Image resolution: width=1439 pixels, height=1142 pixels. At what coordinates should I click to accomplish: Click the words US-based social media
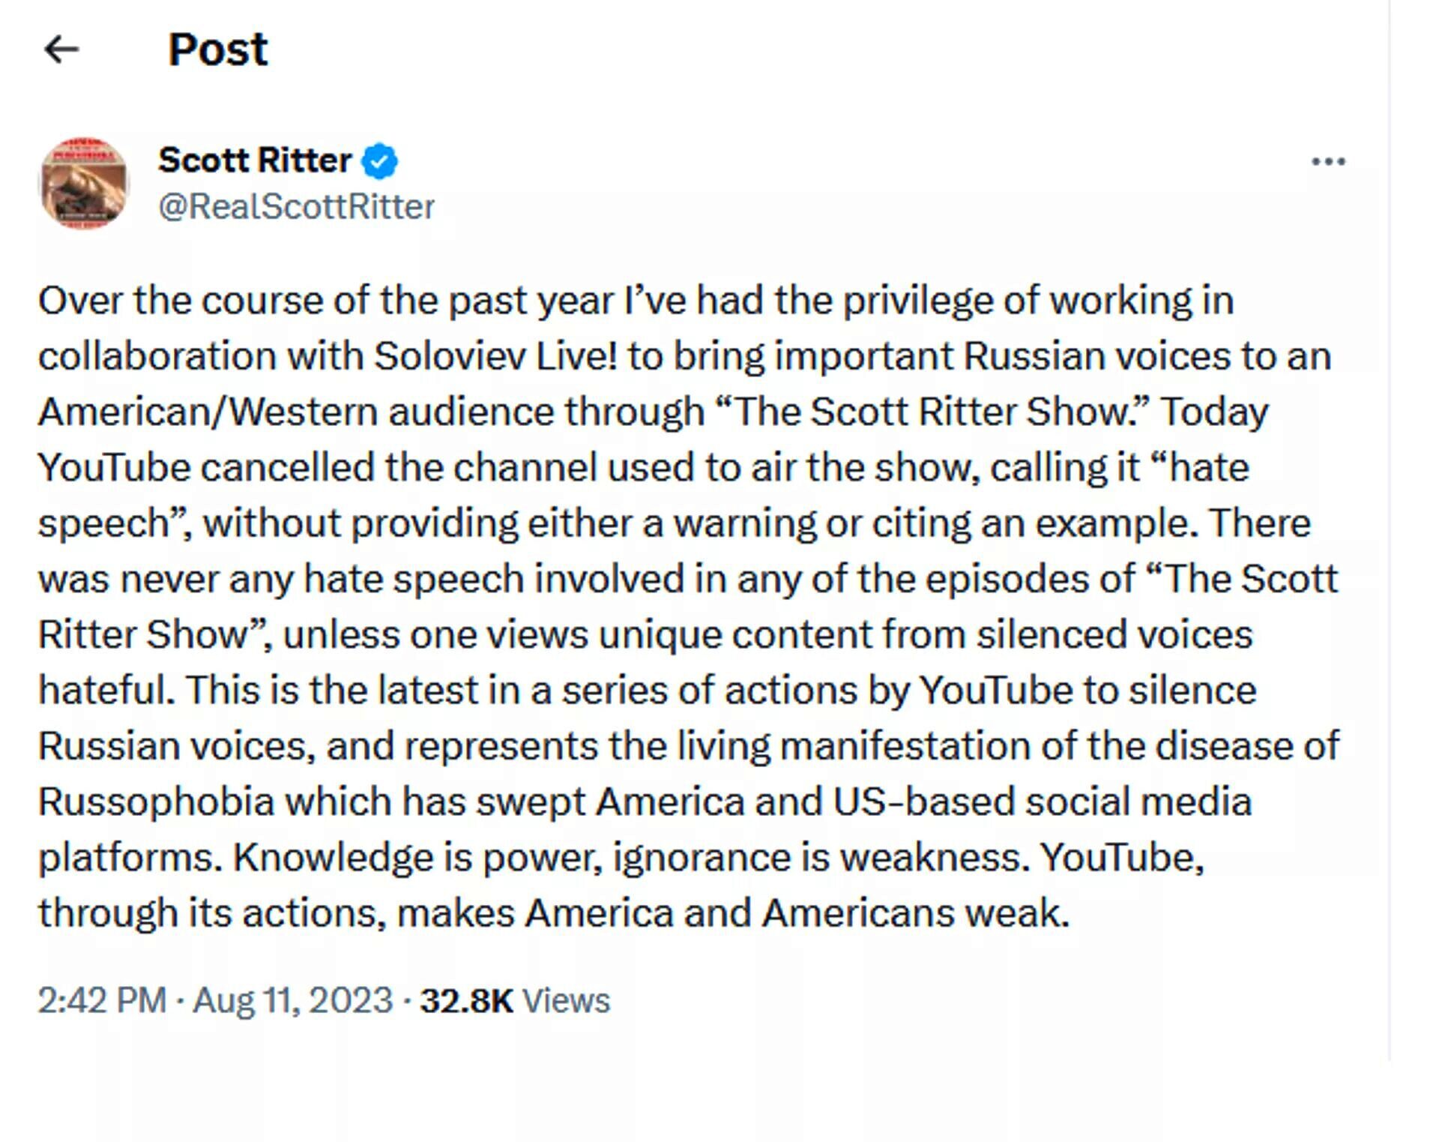(x=1043, y=801)
